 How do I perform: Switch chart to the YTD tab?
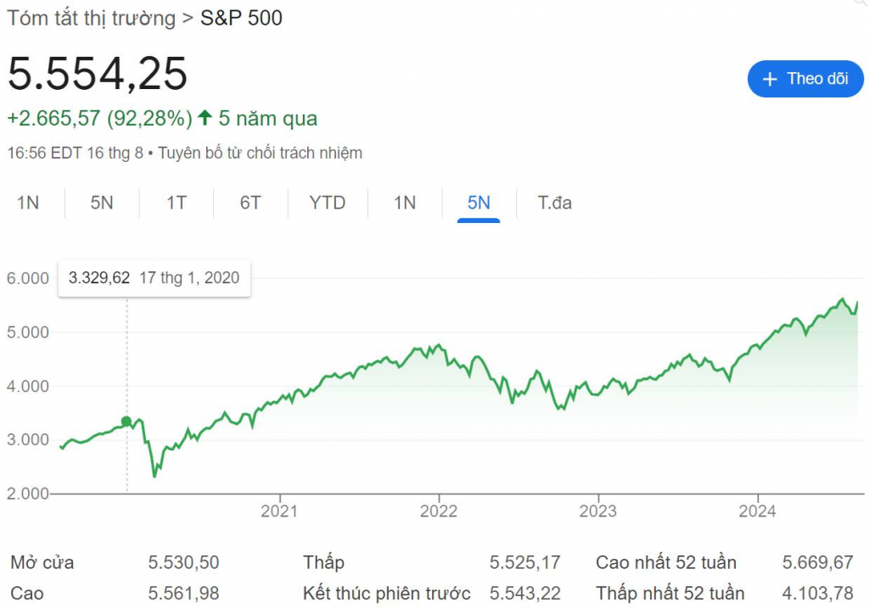tap(327, 203)
